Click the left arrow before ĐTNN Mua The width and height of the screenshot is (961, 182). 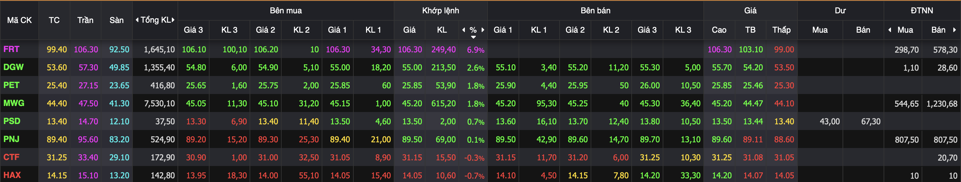point(890,30)
